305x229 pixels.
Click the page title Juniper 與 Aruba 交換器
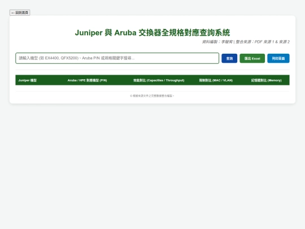[x=152, y=33]
